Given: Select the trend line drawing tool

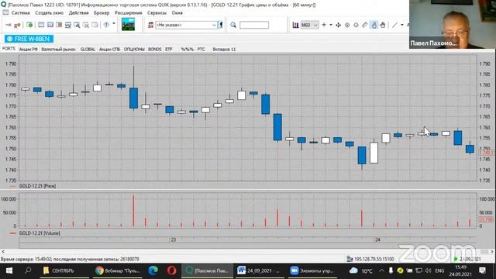Looking at the screenshot, I should (394, 25).
